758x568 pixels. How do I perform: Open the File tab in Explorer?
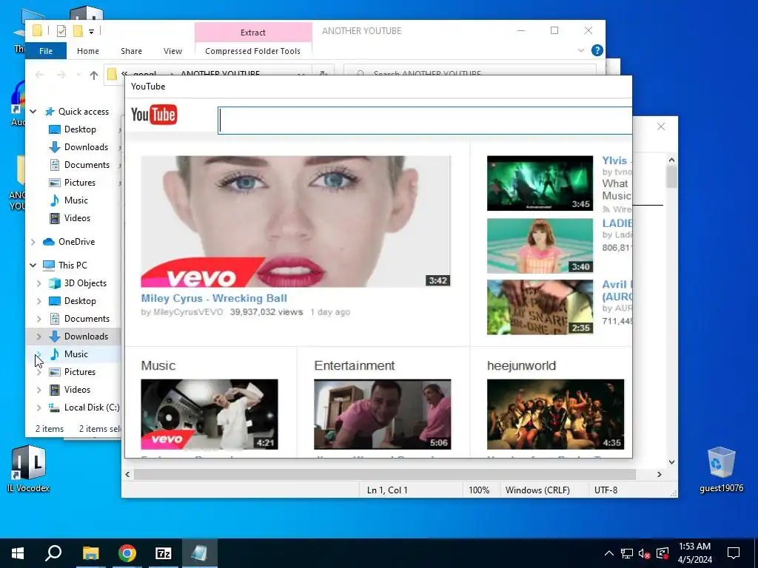point(46,51)
